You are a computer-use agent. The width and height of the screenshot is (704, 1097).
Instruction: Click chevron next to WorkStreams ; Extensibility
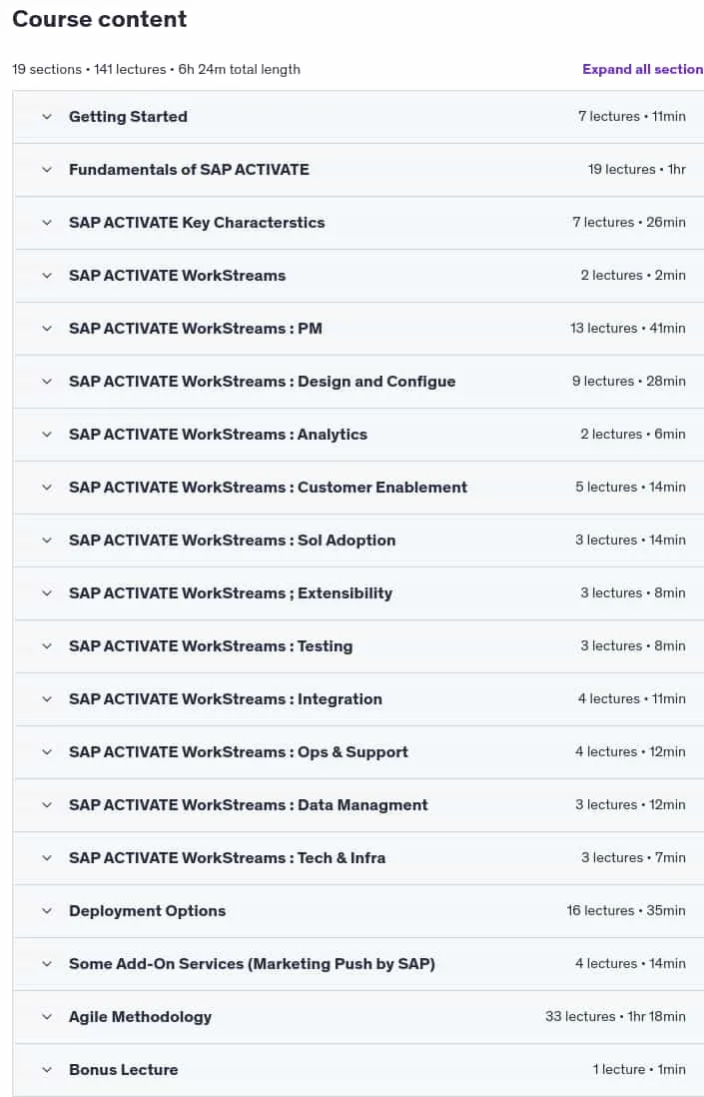(x=47, y=593)
